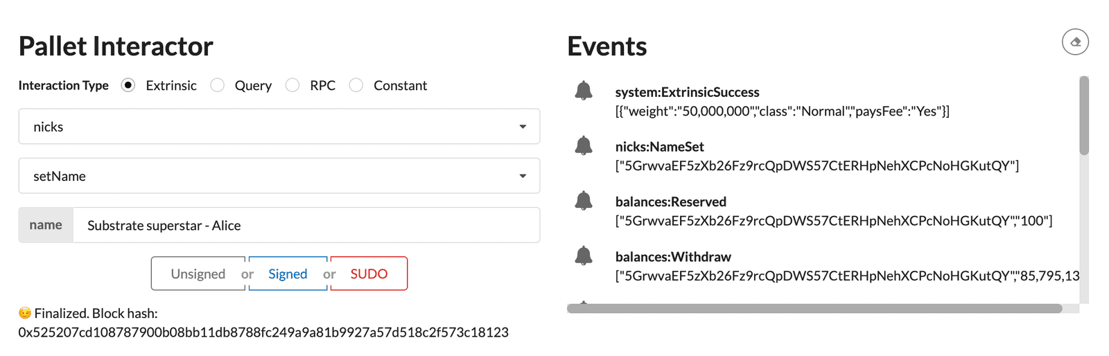Click the bell icon beside system:ExtrinsicSuccess
The width and height of the screenshot is (1109, 356).
click(584, 91)
